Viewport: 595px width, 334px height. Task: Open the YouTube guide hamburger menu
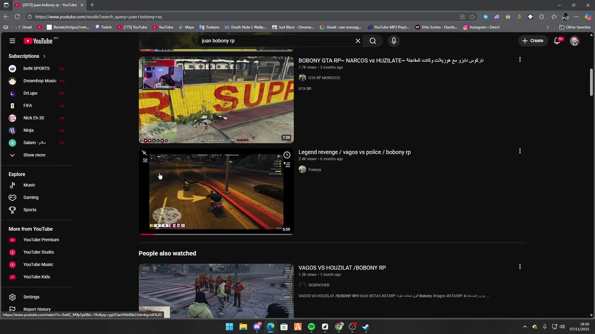[x=13, y=41]
